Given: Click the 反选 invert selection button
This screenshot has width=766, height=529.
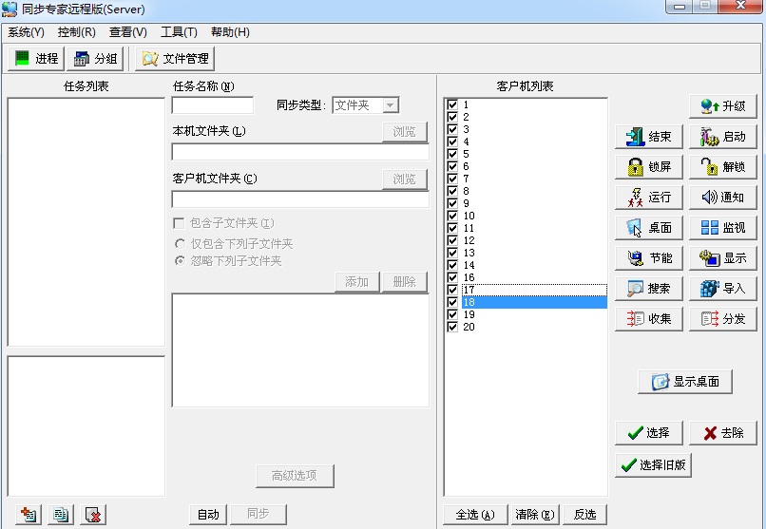Looking at the screenshot, I should pyautogui.click(x=584, y=515).
